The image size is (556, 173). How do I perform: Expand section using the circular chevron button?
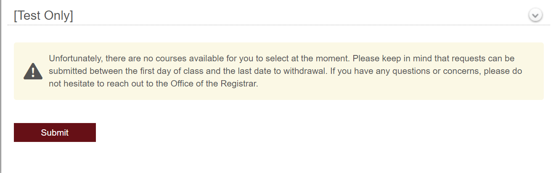535,16
